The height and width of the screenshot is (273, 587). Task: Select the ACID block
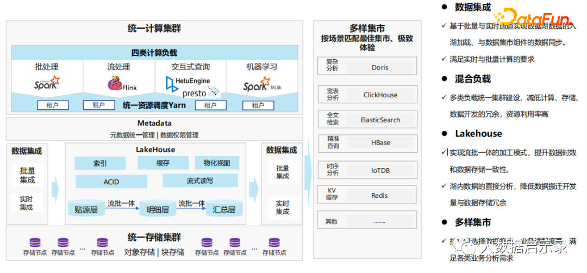pyautogui.click(x=111, y=182)
